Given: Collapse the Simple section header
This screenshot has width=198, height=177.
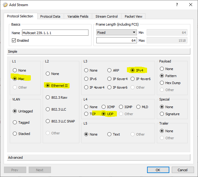Looking at the screenshot, I should [x=99, y=51].
